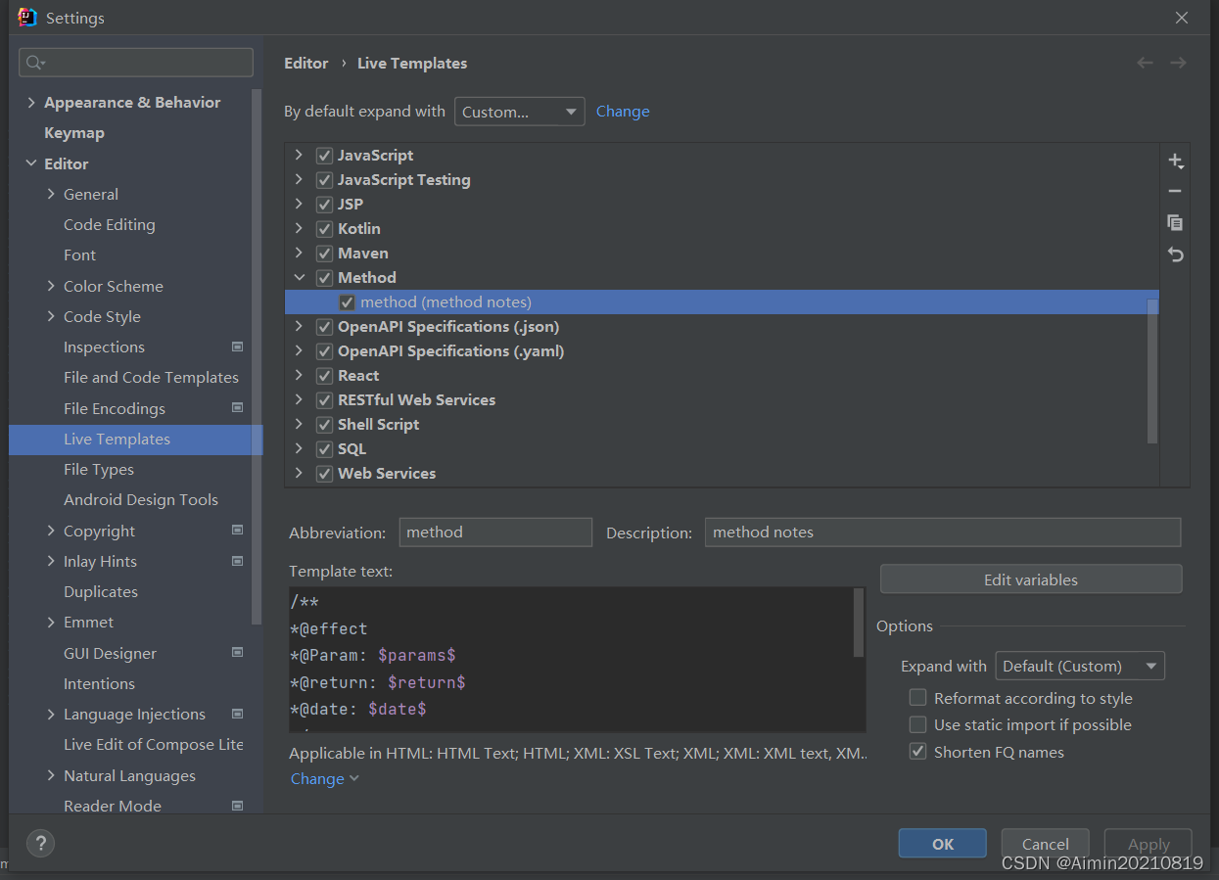The width and height of the screenshot is (1219, 880).
Task: Open the Font settings page
Action: (79, 255)
